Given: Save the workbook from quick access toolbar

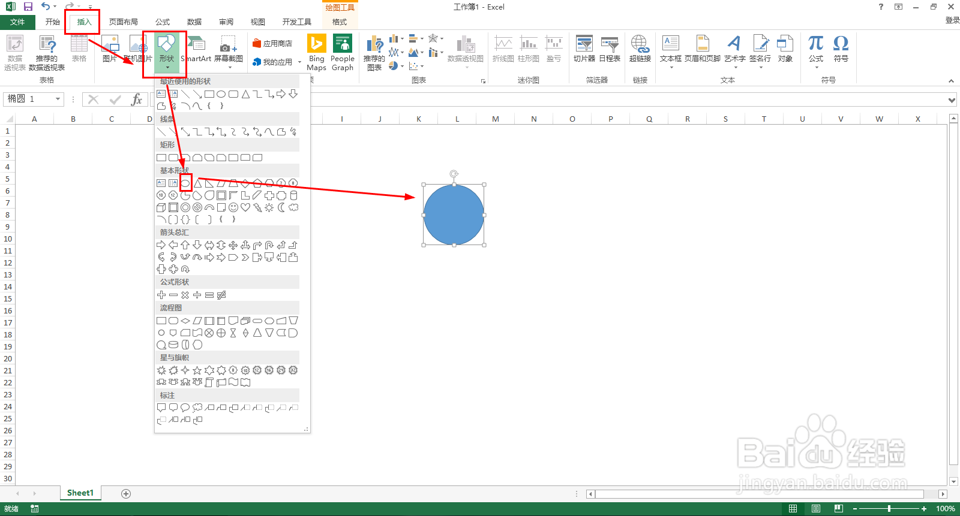Looking at the screenshot, I should click(28, 7).
